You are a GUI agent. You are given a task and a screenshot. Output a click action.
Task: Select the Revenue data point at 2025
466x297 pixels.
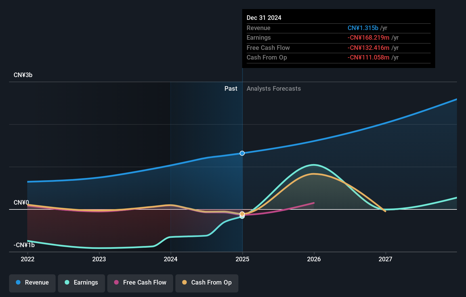pyautogui.click(x=242, y=153)
